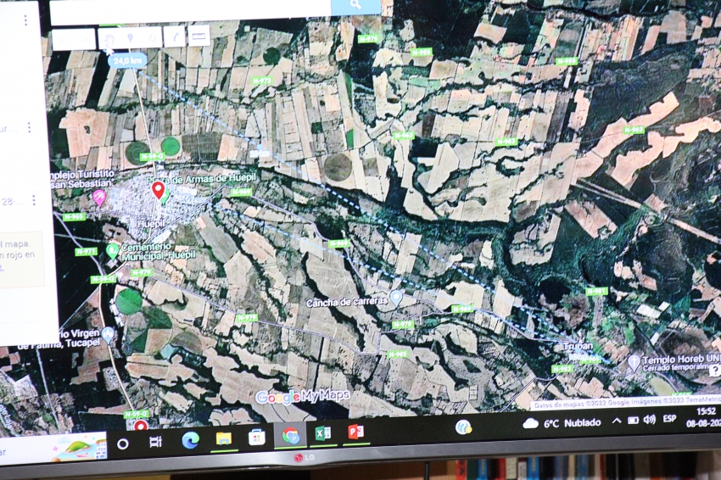Focus the map search input field

[190, 10]
